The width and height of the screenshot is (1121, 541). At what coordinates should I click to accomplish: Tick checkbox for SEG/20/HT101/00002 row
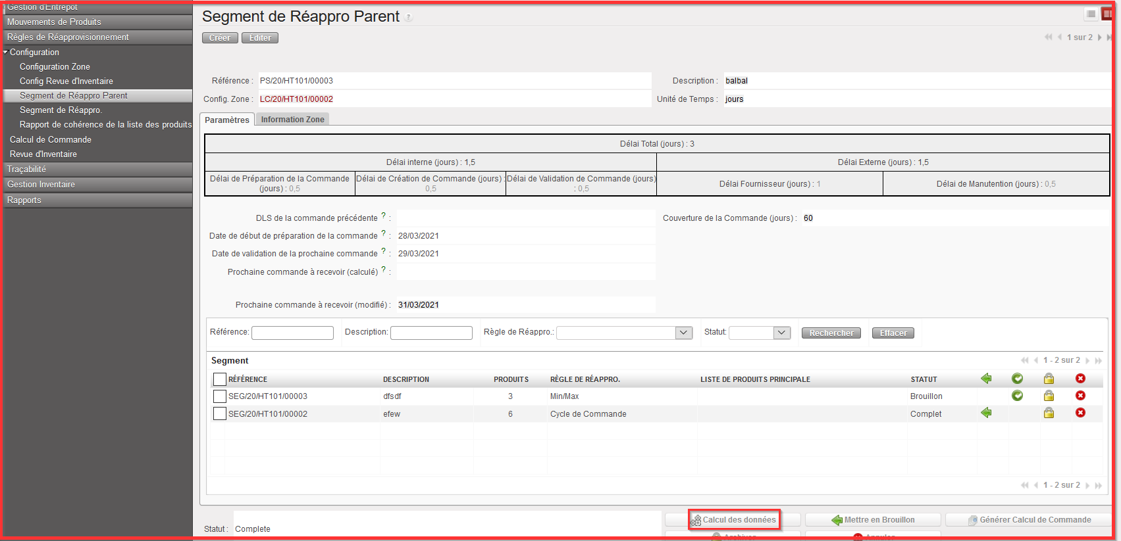(x=220, y=414)
